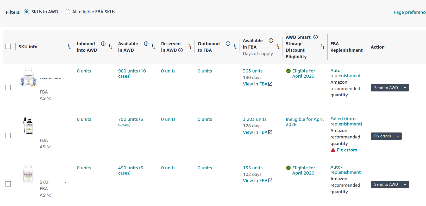The image size is (426, 206).
Task: Click the AWD Smart Storage Discount info icon
Action: 316,37
